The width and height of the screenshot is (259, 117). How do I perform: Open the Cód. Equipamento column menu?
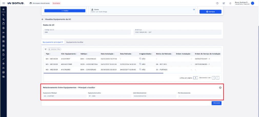click(x=77, y=54)
